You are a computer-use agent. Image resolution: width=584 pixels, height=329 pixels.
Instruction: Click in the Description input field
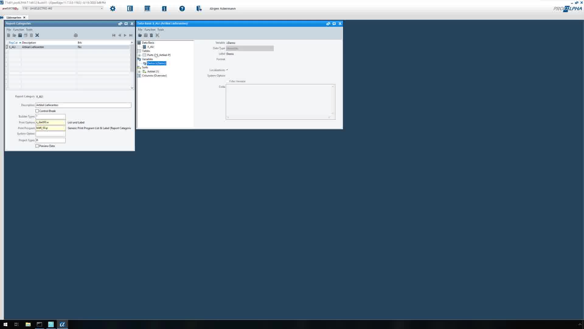(83, 105)
